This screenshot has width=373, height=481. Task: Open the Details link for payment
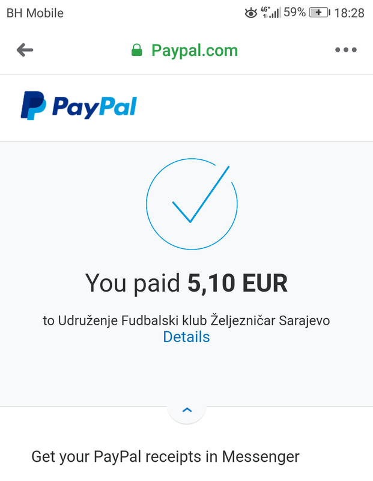click(186, 337)
